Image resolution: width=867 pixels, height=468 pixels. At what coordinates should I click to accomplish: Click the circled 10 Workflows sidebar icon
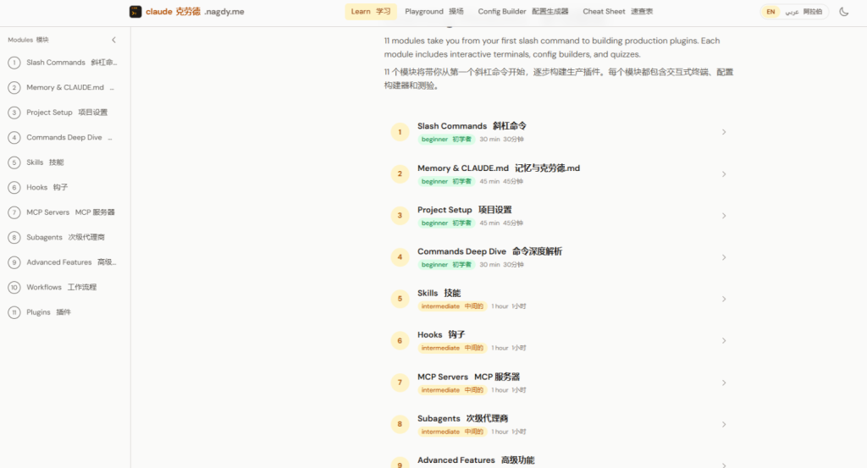pyautogui.click(x=14, y=288)
